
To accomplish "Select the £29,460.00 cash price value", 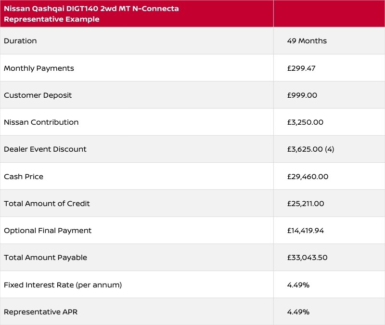I will tap(308, 177).
